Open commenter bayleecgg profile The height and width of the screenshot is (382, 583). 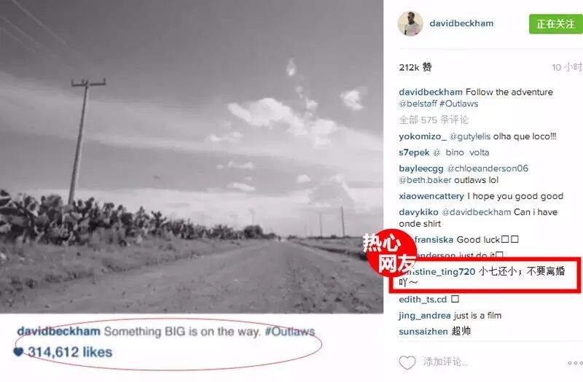click(421, 168)
